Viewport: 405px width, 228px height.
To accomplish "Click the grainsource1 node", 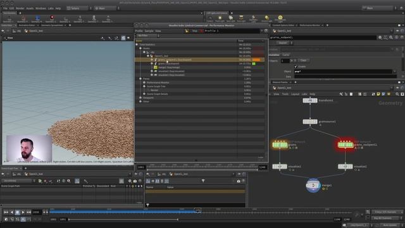I will (x=310, y=122).
